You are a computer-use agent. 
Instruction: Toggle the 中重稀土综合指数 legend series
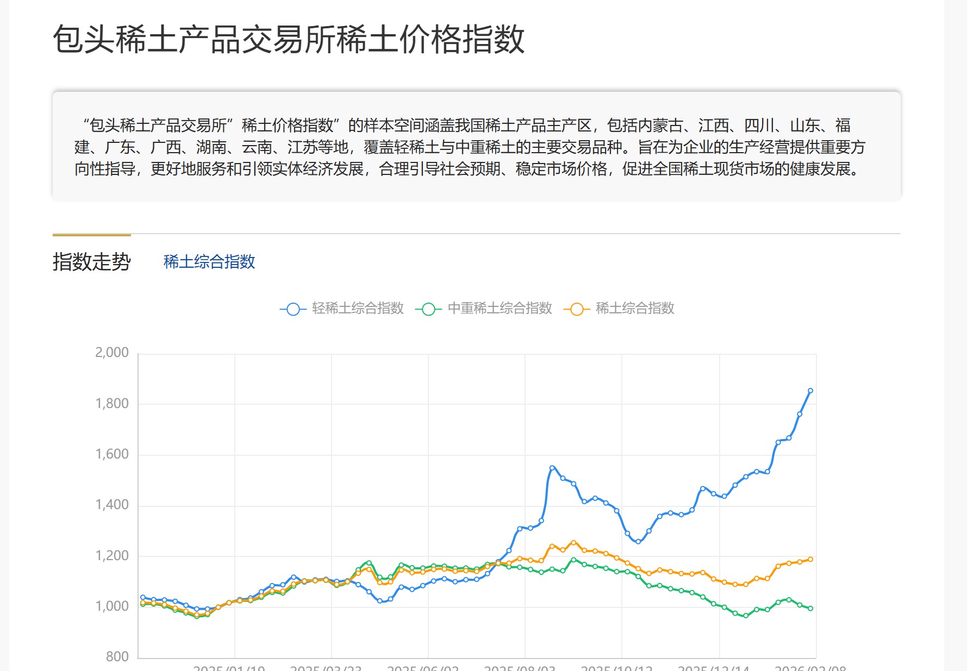click(484, 309)
